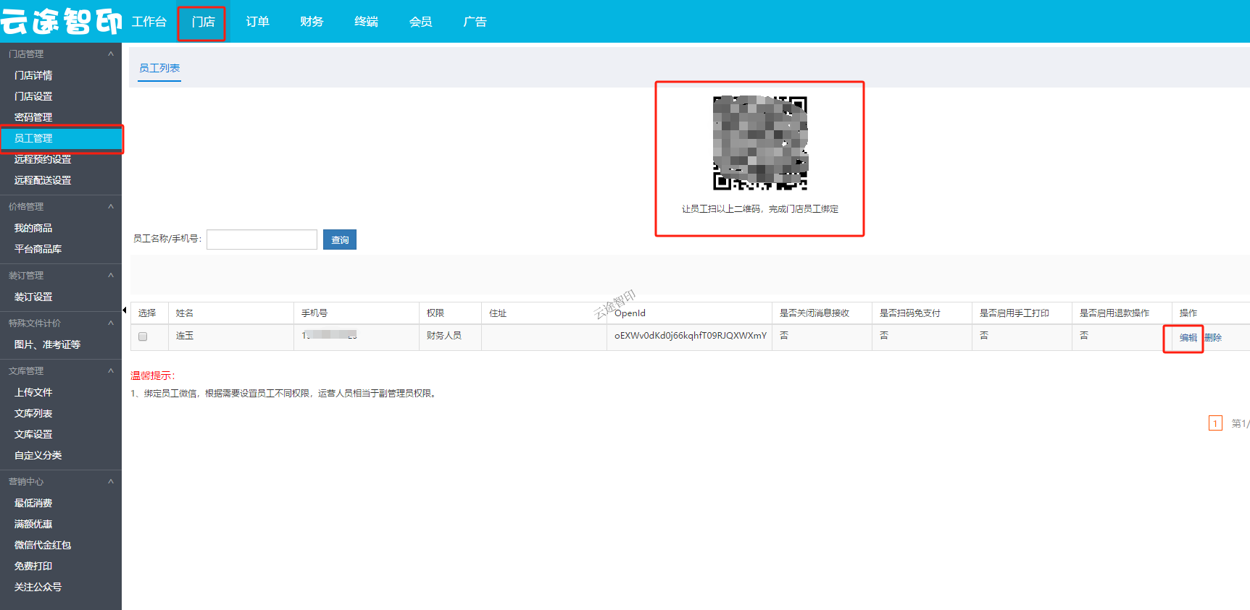Image resolution: width=1250 pixels, height=610 pixels.
Task: Open the 工作台 top menu
Action: click(149, 22)
